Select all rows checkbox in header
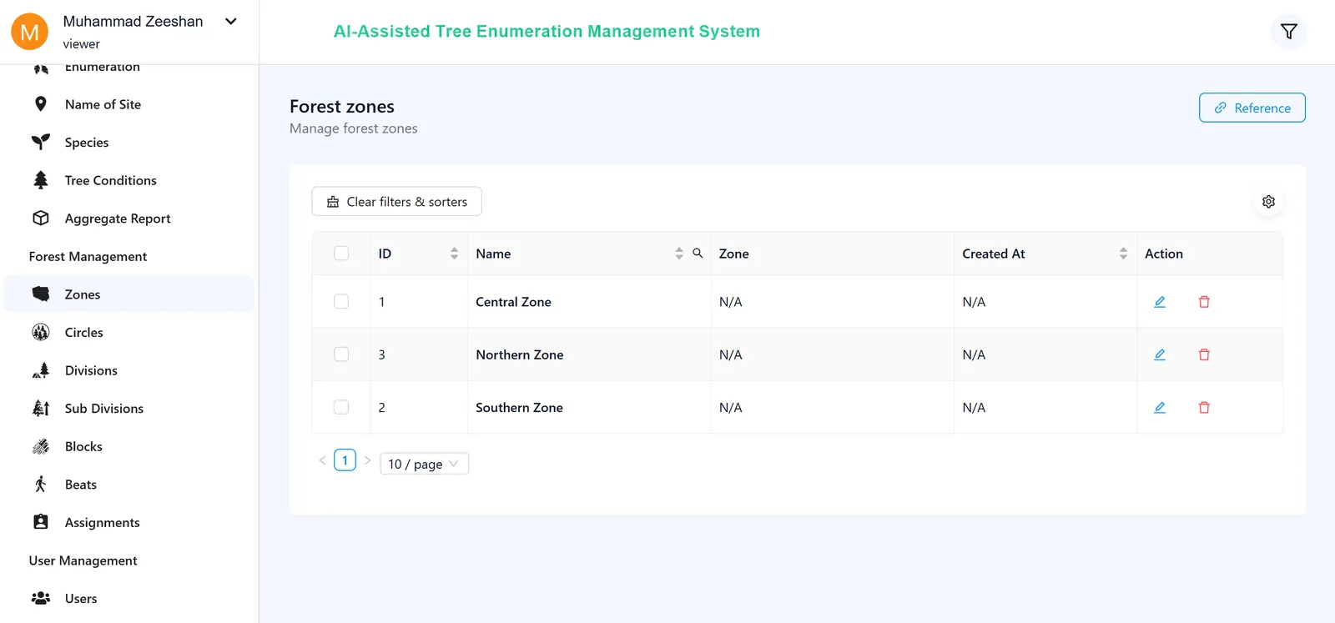Viewport: 1335px width, 623px height. (341, 253)
